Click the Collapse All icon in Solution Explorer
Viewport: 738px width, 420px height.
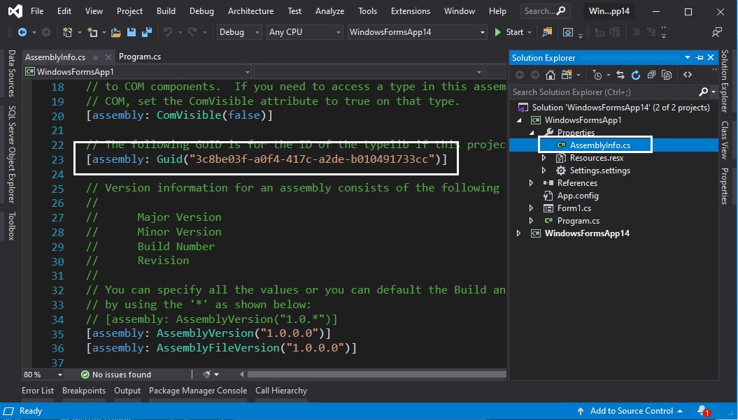pyautogui.click(x=651, y=75)
